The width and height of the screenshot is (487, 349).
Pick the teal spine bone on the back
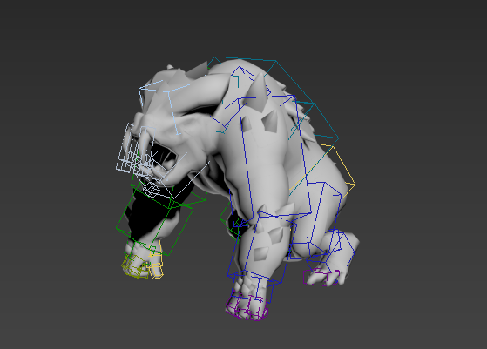(274, 99)
